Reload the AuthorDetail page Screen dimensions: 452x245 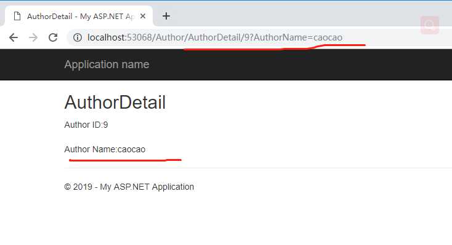[53, 37]
